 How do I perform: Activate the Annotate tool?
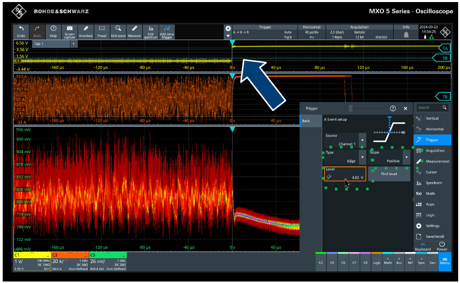(x=86, y=31)
